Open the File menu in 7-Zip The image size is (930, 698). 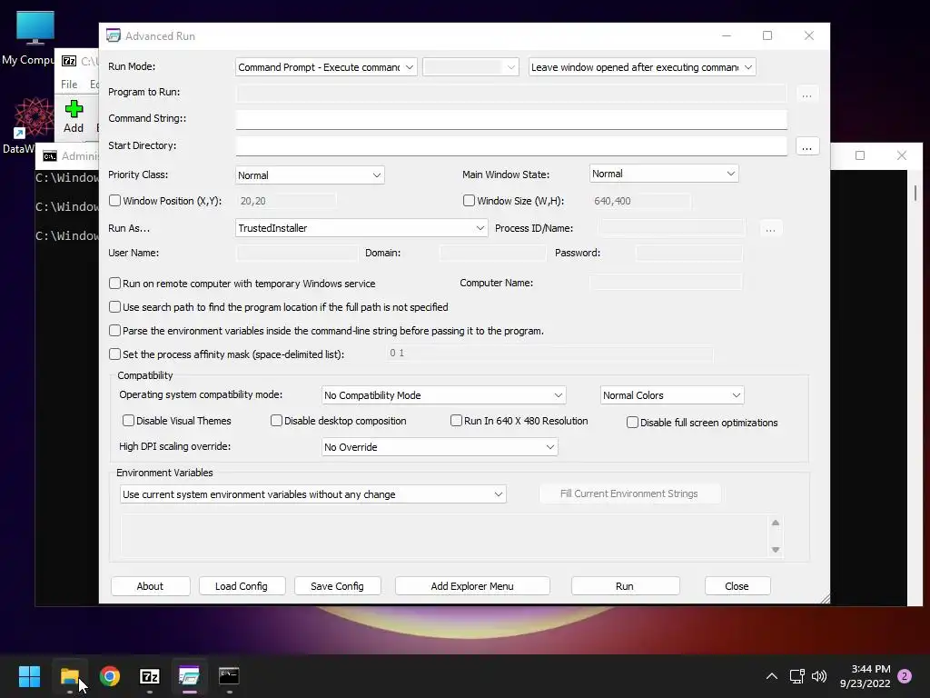click(x=69, y=85)
